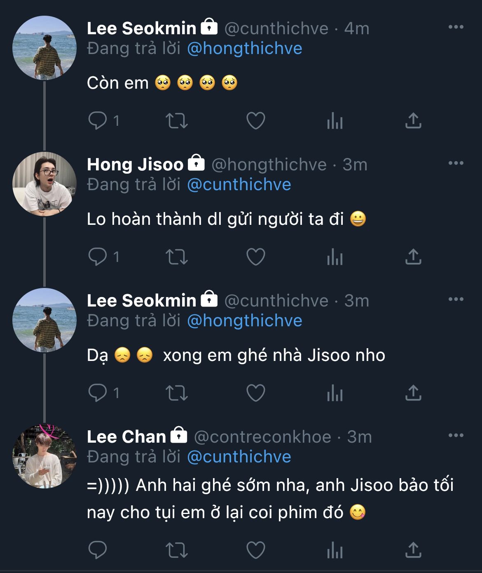Open the @cunthichve mention in Lee Chan's reply

coord(239,457)
